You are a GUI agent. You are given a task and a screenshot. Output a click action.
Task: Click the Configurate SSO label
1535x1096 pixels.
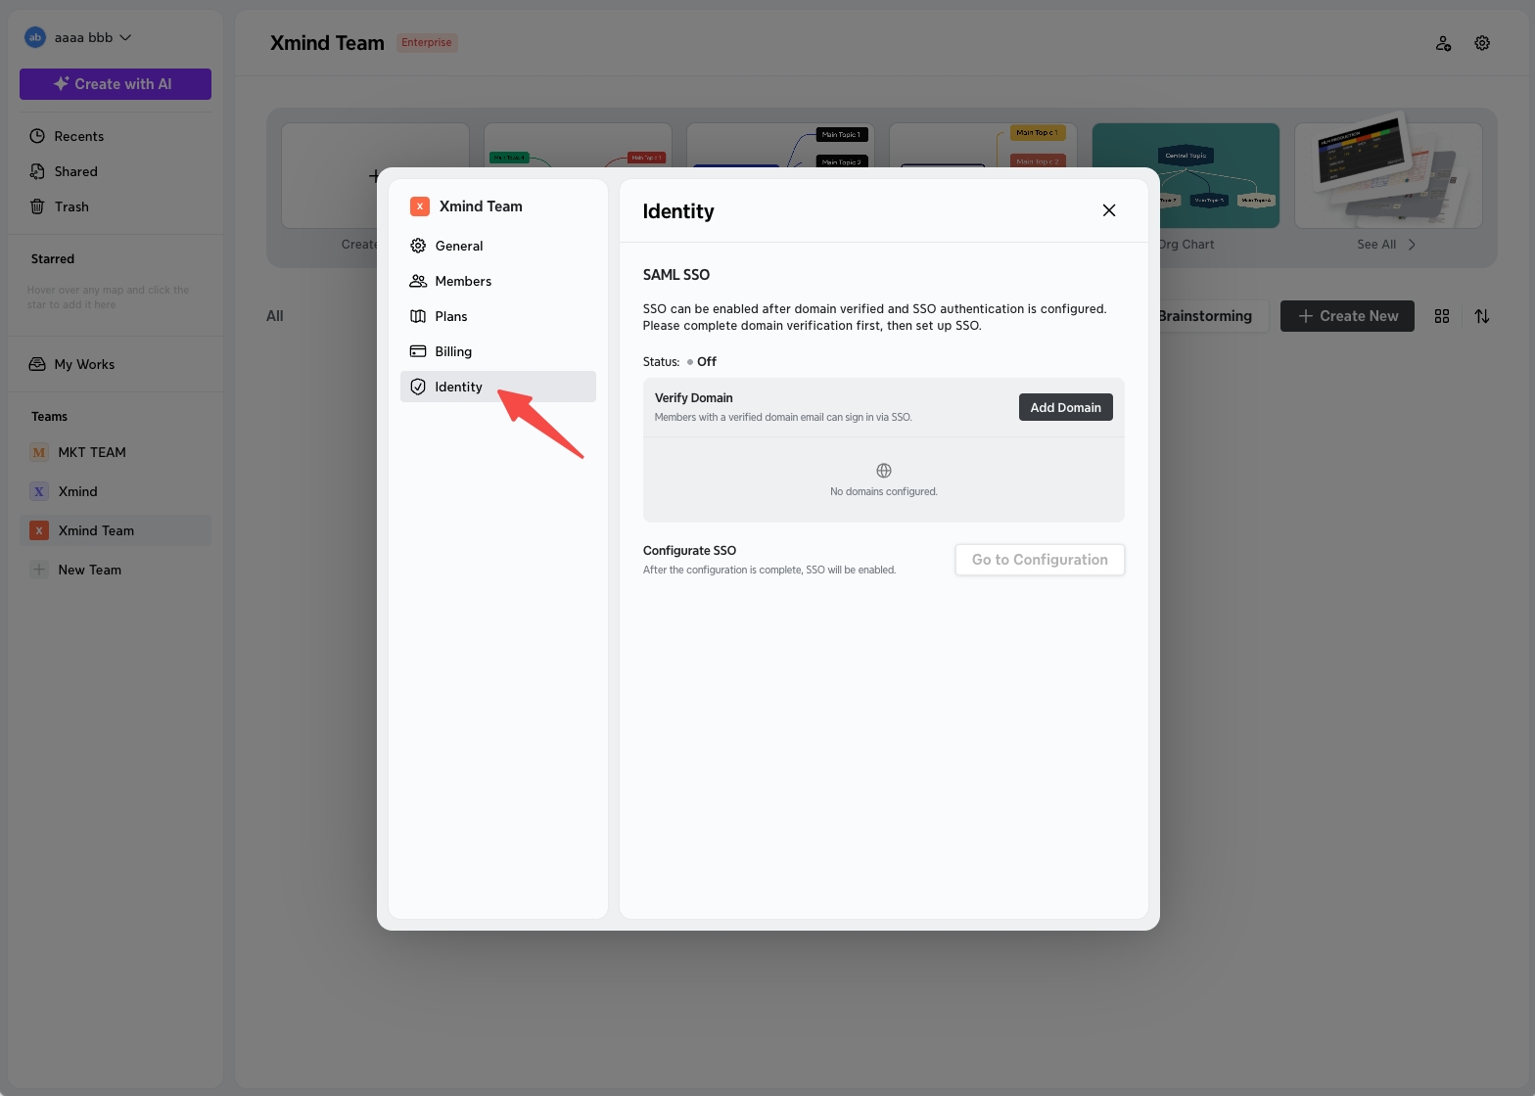tap(690, 551)
